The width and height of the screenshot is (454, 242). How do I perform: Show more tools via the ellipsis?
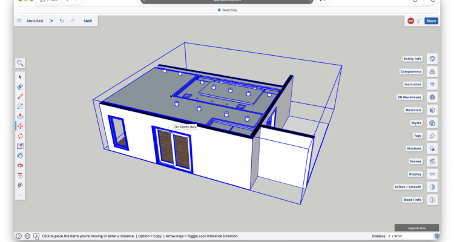pos(20,195)
